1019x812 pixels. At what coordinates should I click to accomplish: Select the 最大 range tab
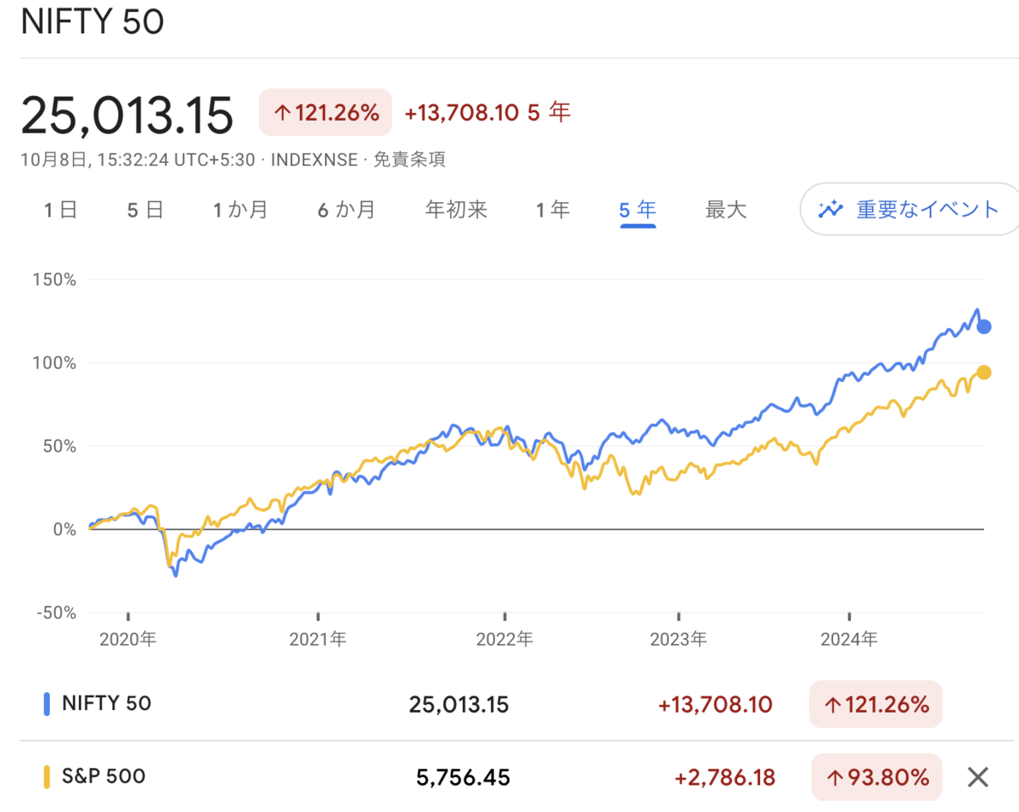point(726,210)
